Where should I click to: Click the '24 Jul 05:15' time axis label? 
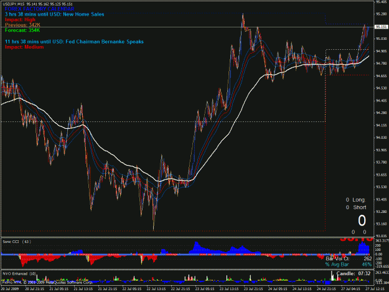coord(278,289)
